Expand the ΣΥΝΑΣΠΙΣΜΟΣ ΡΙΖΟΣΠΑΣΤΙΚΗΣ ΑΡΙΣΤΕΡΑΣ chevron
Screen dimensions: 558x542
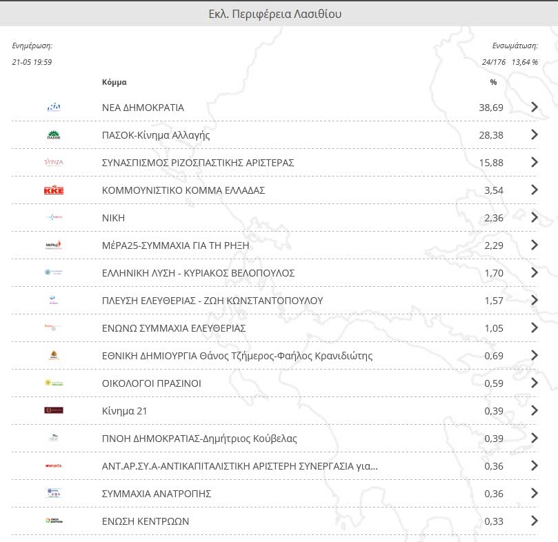[x=534, y=162]
